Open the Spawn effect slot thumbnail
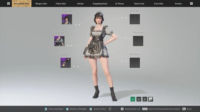 66,63
